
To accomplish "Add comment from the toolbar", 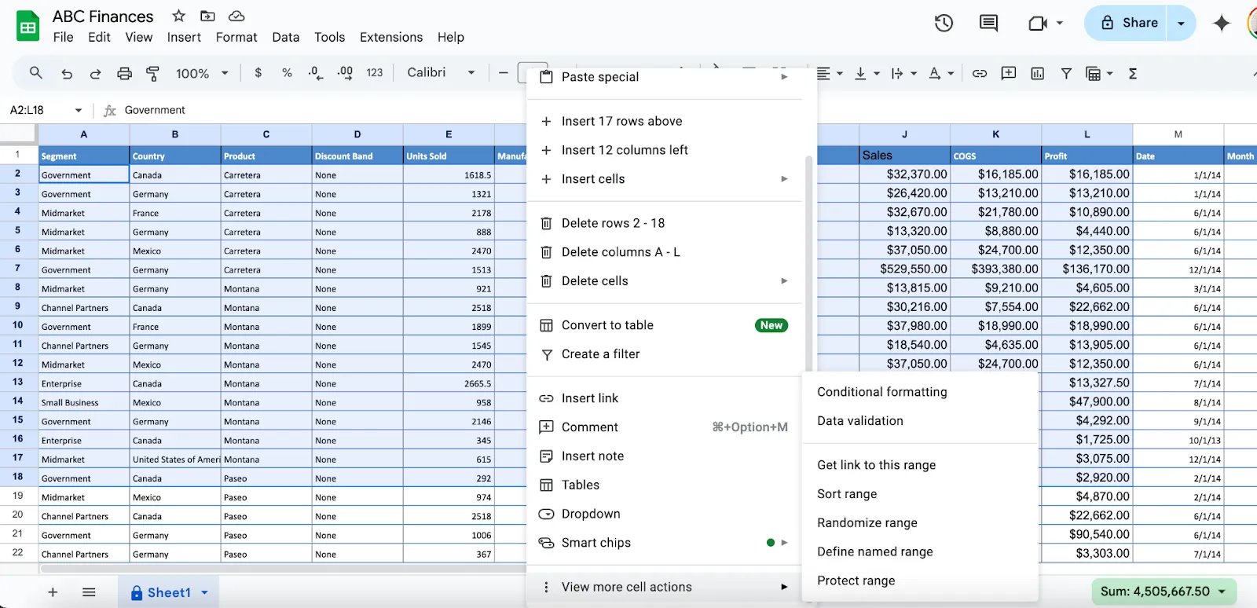I will tap(1009, 73).
